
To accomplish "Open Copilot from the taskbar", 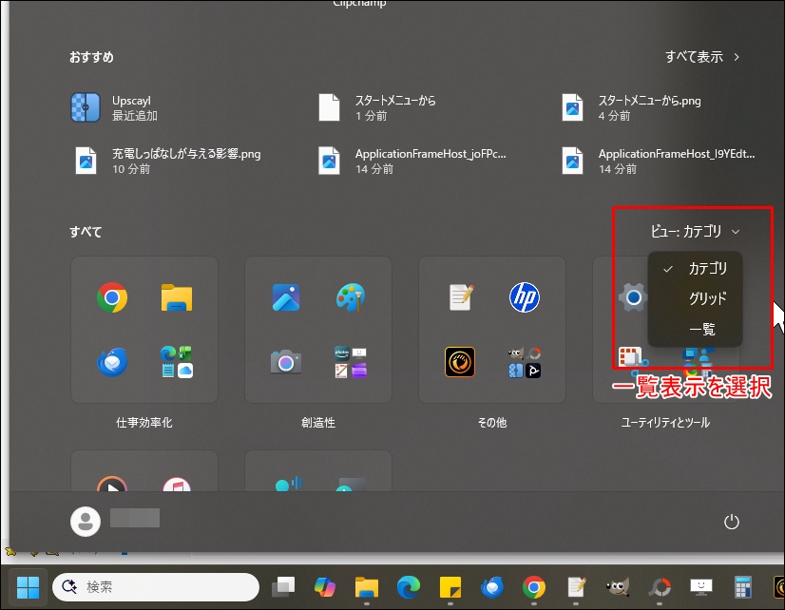I will pos(325,587).
